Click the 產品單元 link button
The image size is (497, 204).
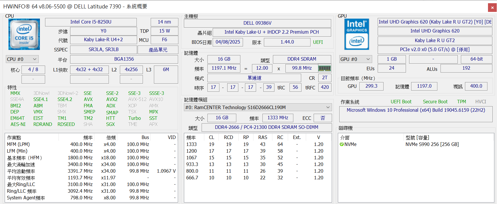point(158,50)
